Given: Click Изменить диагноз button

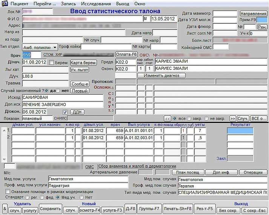Looking at the screenshot, I should pyautogui.click(x=161, y=75).
